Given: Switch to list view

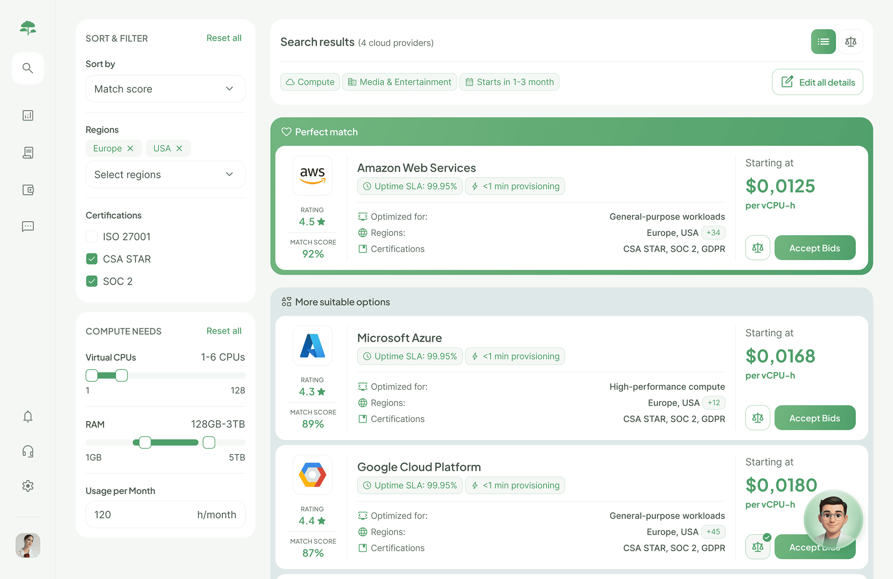Looking at the screenshot, I should [x=823, y=42].
